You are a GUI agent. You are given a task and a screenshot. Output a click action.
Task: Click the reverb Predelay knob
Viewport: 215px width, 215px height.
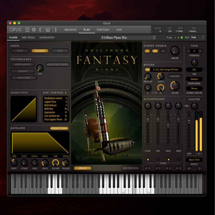tap(148, 76)
